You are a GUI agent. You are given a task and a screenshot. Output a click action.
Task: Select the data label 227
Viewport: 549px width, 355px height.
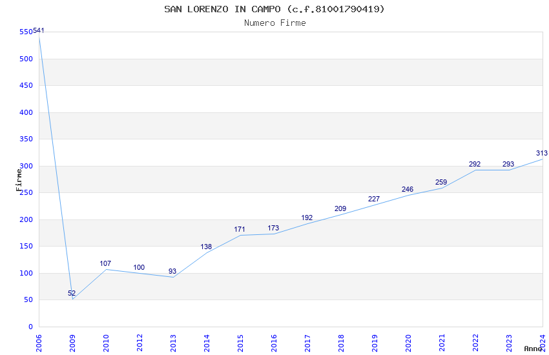[374, 199]
